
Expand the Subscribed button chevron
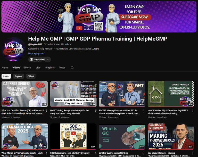coord(48,59)
